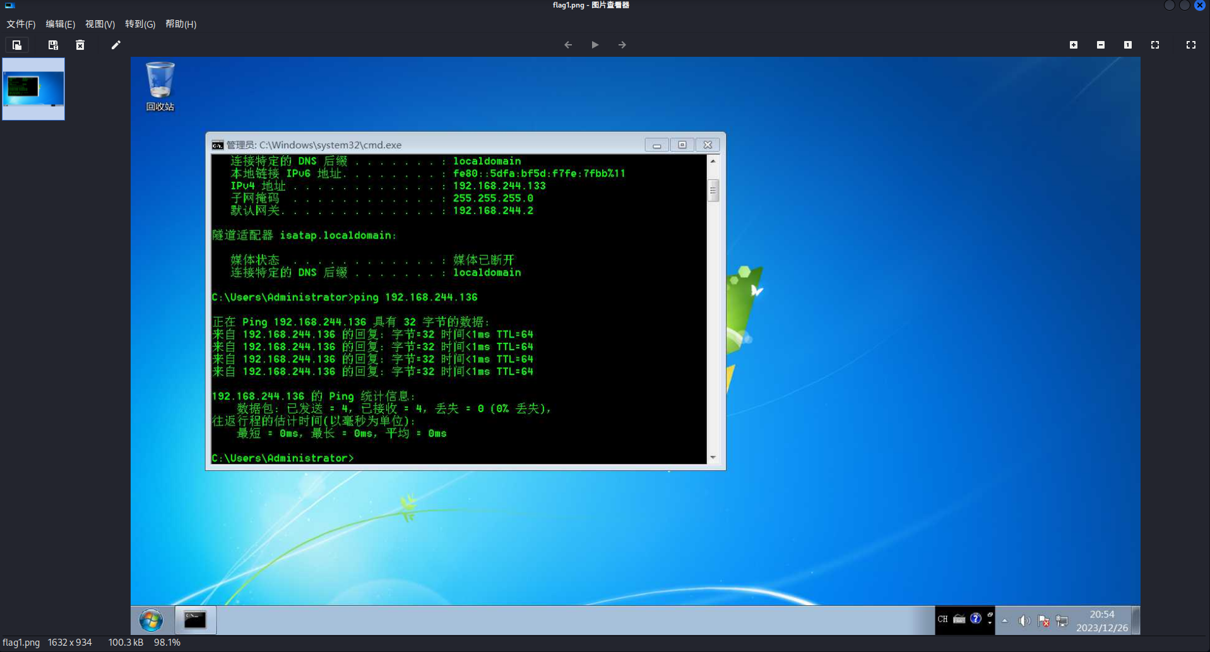Screen dimensions: 1210x652
Task: Open the 视图(V) menu
Action: [100, 24]
